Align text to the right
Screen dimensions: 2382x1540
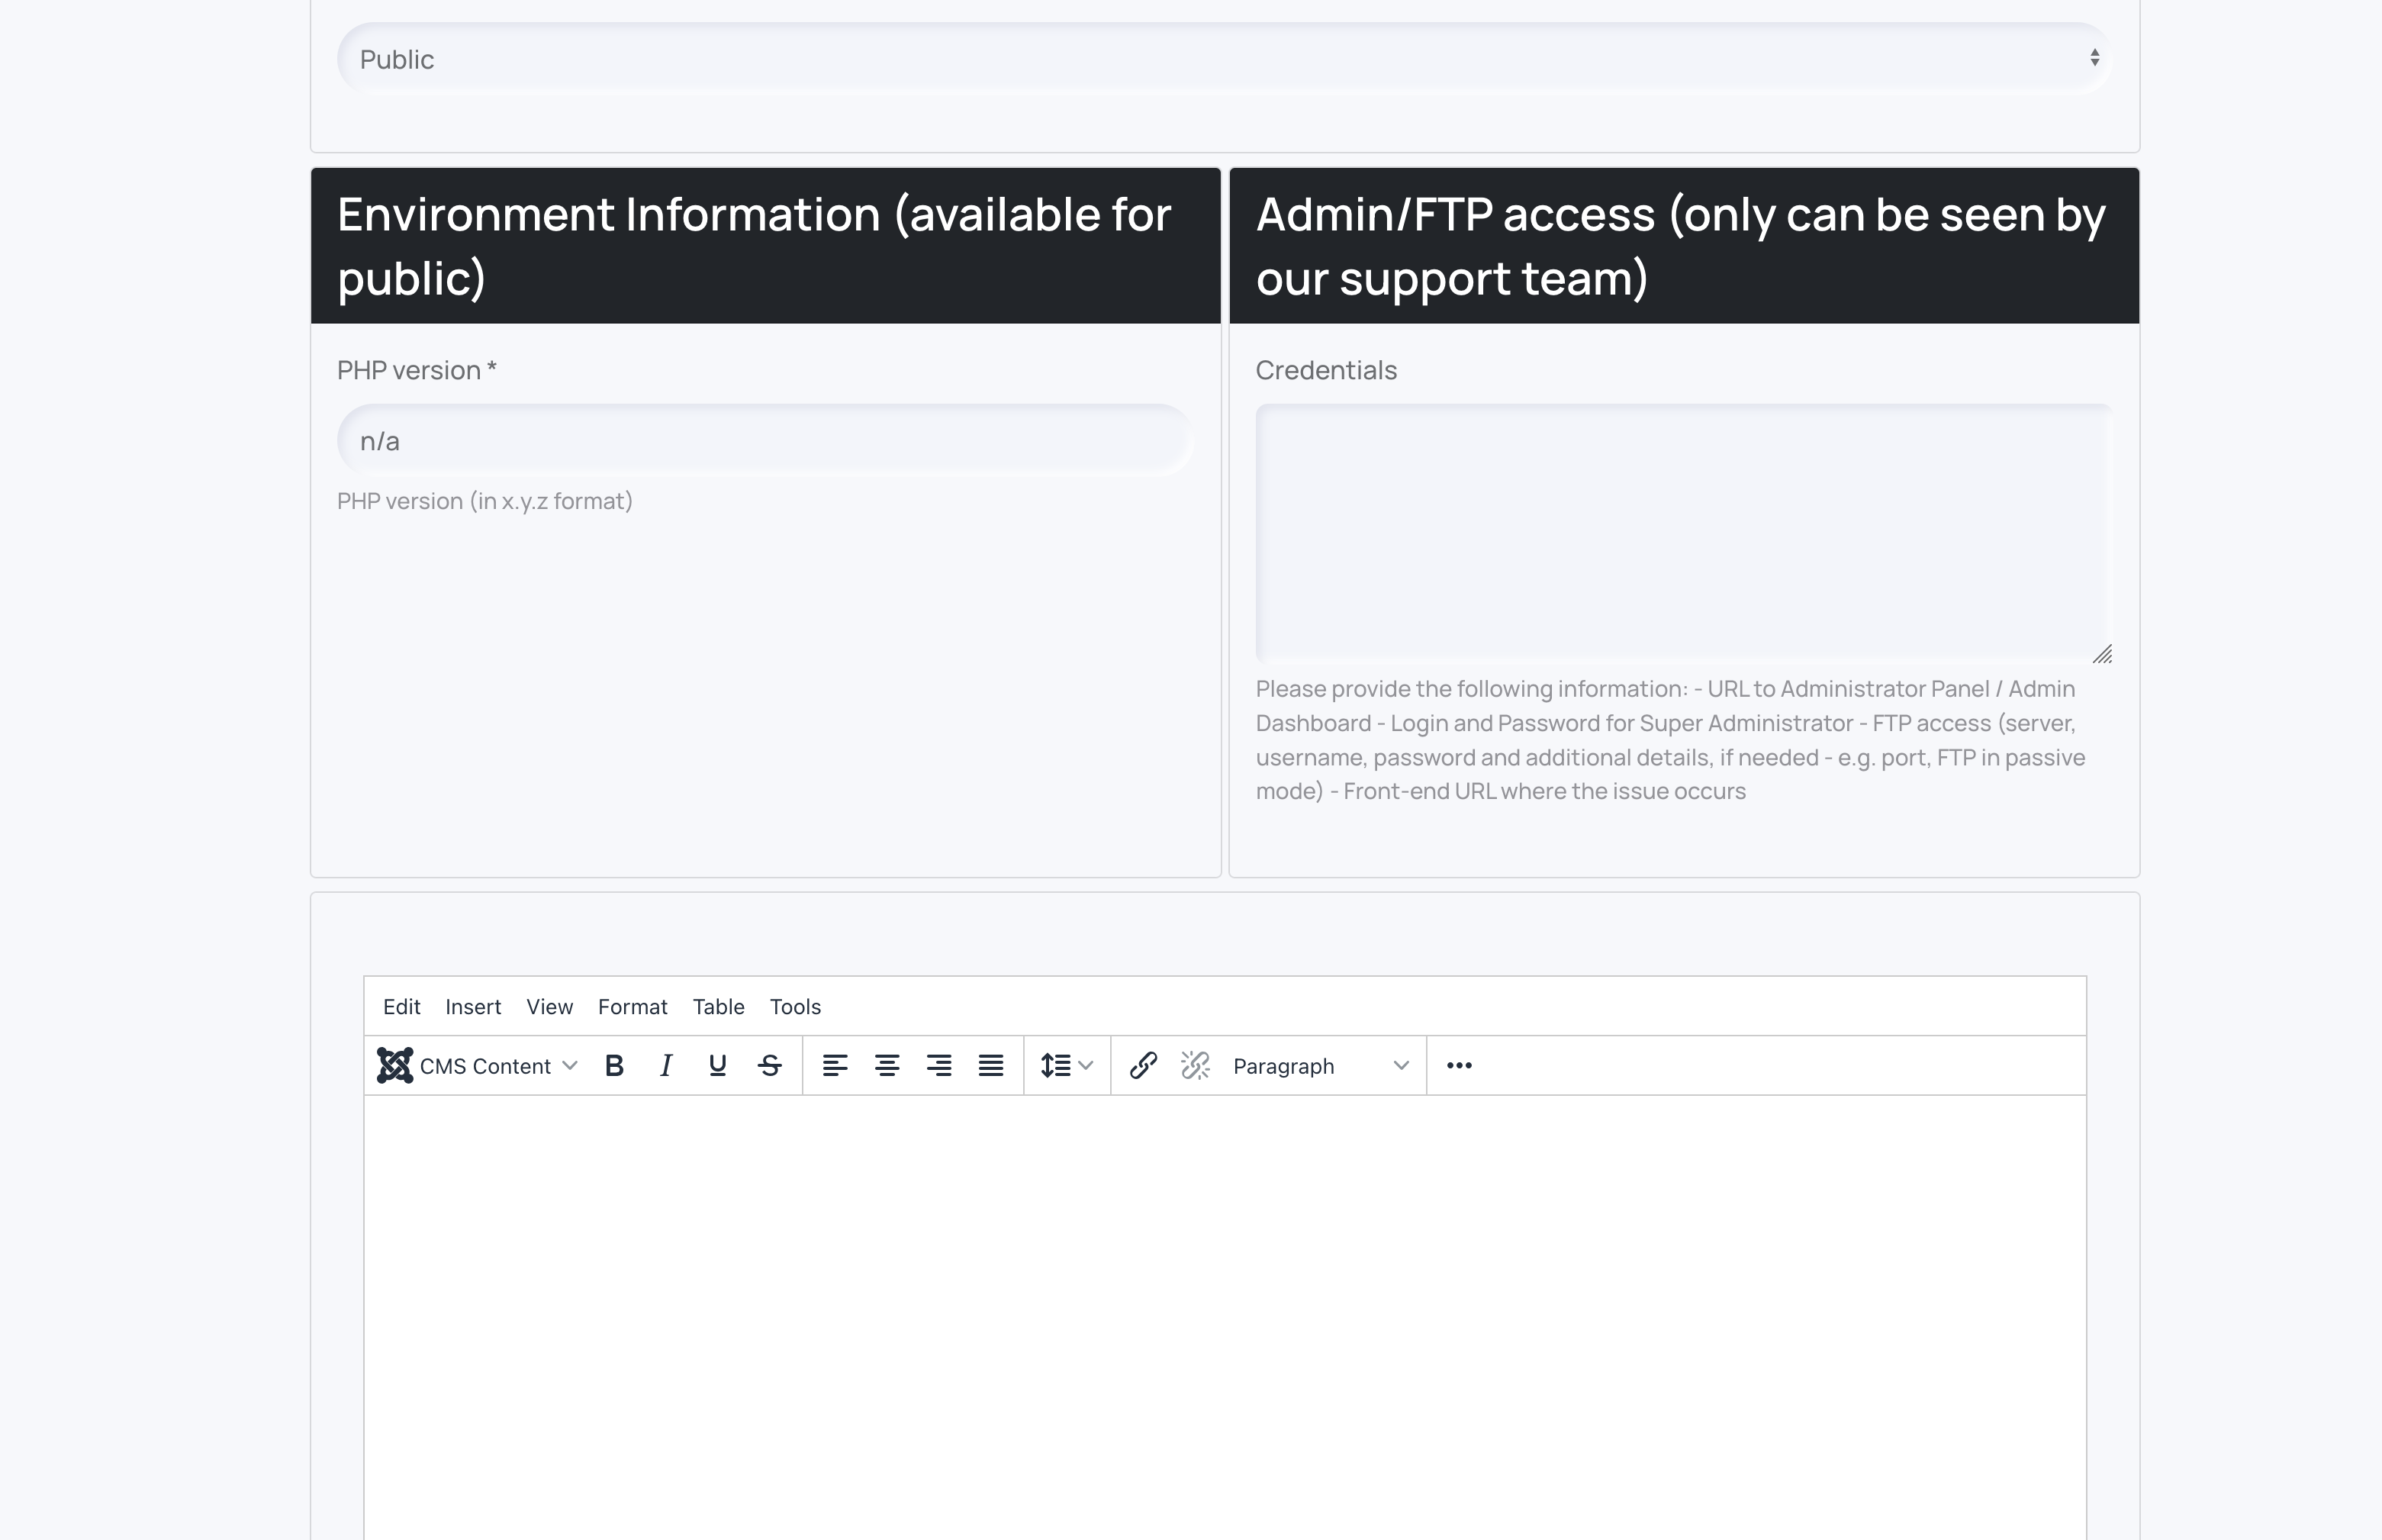pos(938,1066)
